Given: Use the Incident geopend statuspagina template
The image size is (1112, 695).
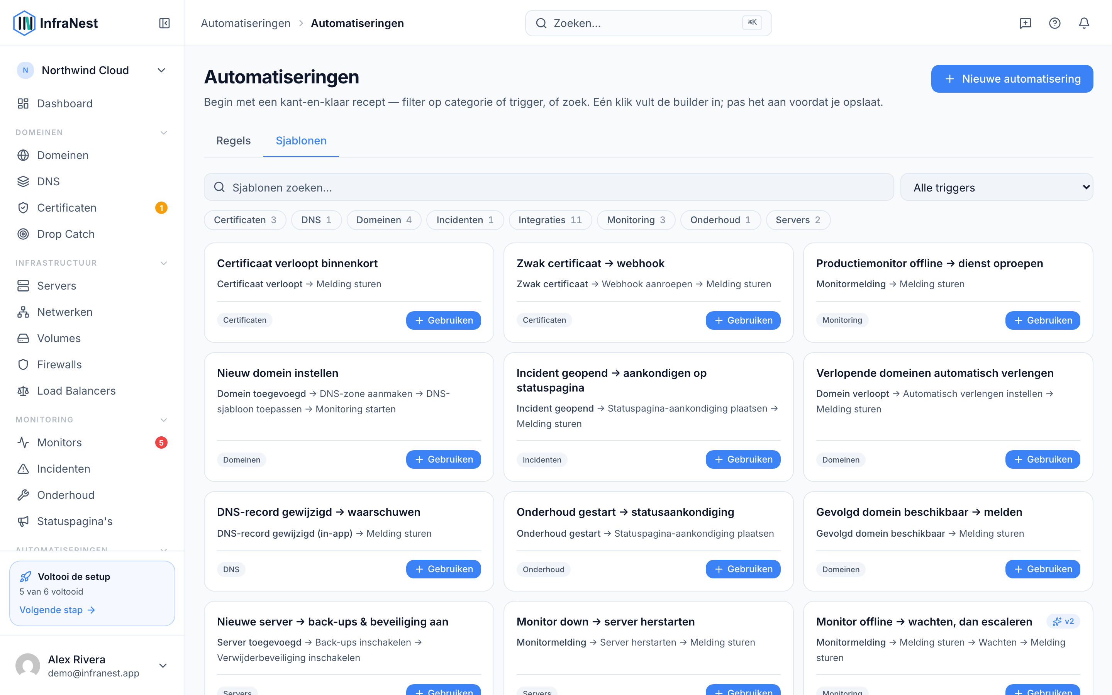Looking at the screenshot, I should 742,459.
